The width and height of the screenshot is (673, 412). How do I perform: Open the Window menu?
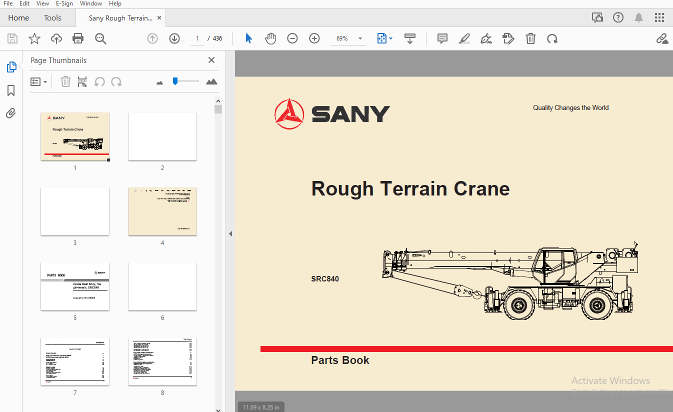(91, 3)
